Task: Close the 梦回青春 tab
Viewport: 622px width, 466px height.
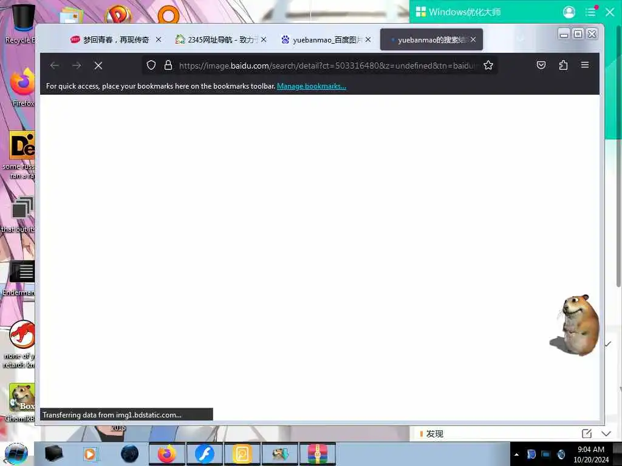Action: pyautogui.click(x=159, y=39)
